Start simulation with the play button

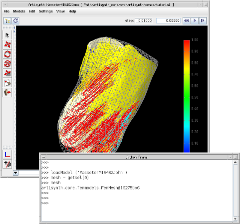tap(195, 20)
